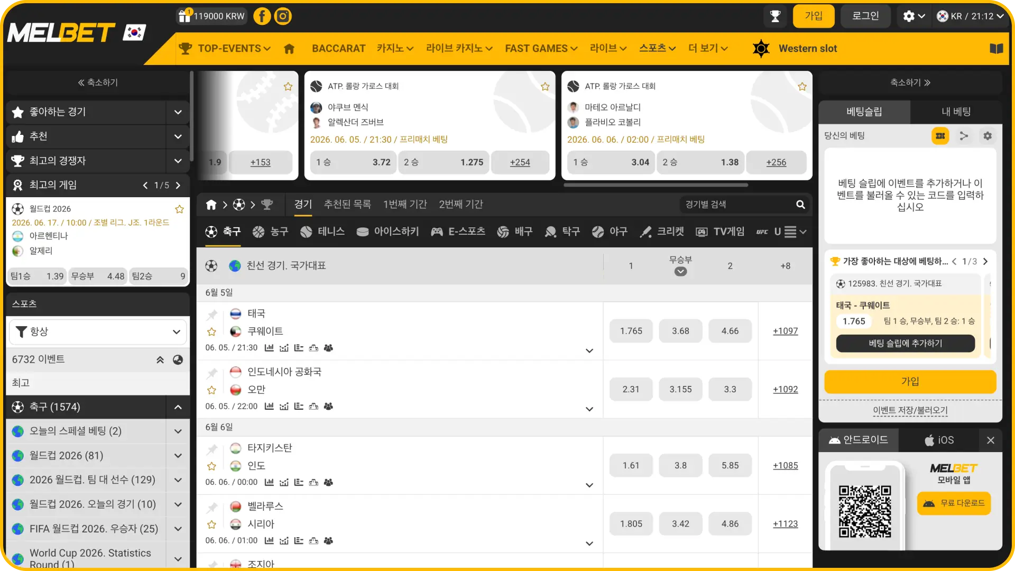Collapse the 축구 (1574) category
1015x571 pixels.
click(178, 407)
